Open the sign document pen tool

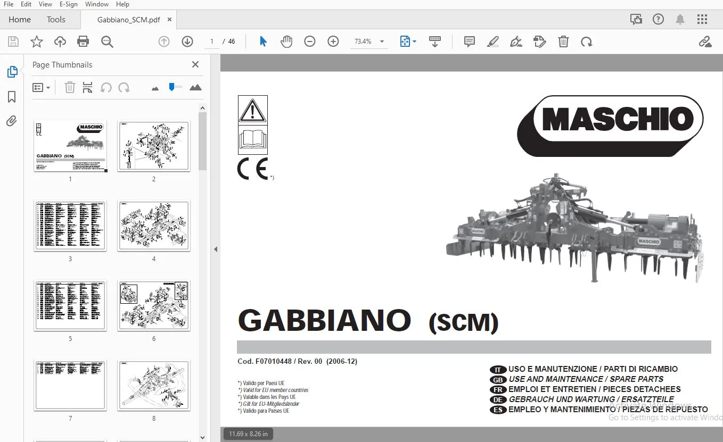516,41
